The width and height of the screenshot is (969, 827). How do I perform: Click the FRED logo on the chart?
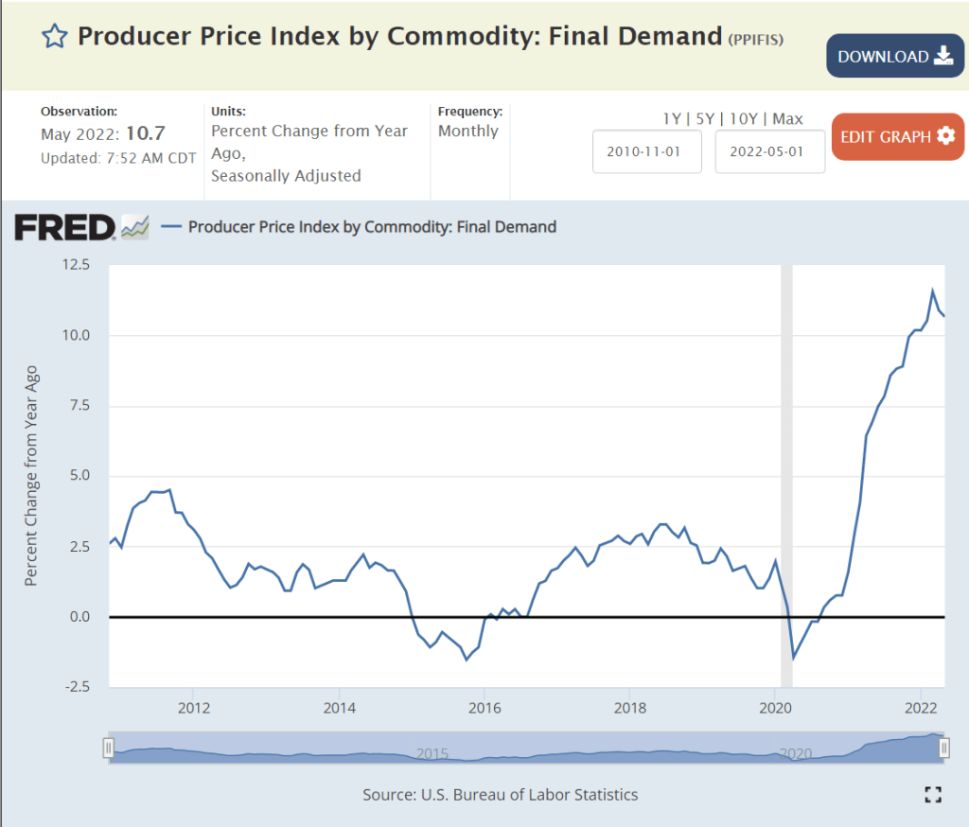[64, 227]
